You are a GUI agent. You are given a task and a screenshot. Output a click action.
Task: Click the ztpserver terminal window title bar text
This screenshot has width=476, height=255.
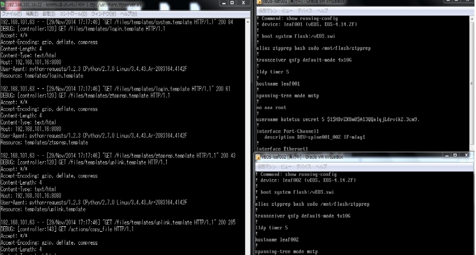pyautogui.click(x=74, y=5)
